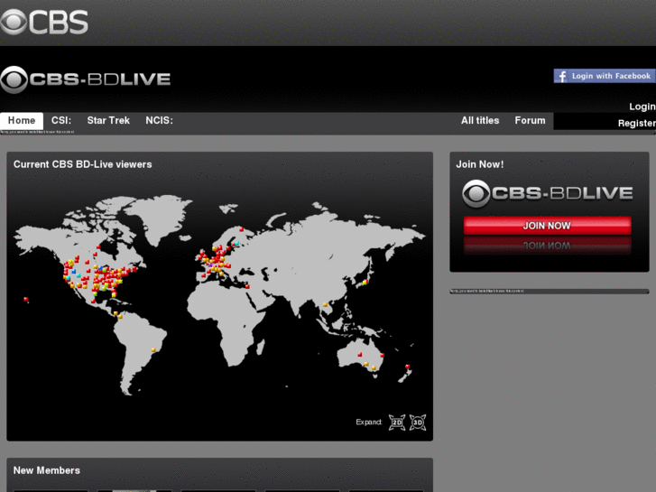Image resolution: width=656 pixels, height=492 pixels.
Task: Select the Home tab
Action: coord(22,121)
